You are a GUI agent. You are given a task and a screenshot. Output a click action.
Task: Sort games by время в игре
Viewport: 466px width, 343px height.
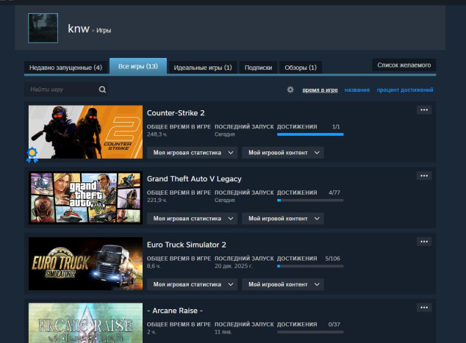click(320, 90)
